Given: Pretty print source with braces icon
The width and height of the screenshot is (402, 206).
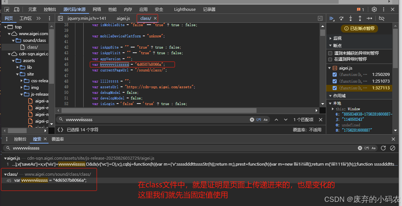Looking at the screenshot, I should (60, 130).
